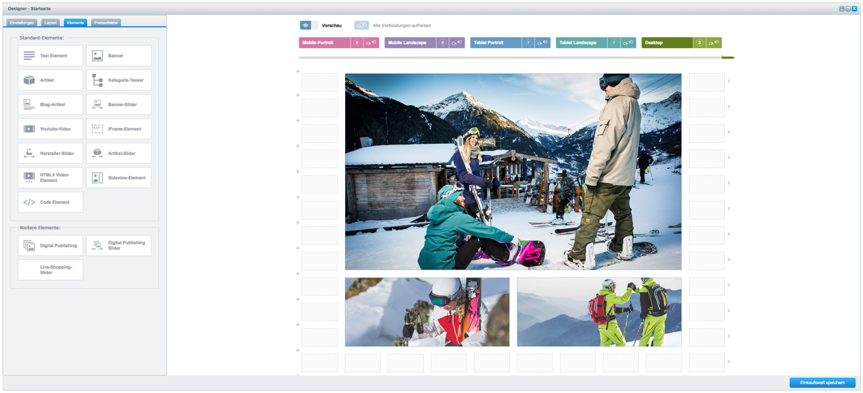Click the gray viewport width slider track
The width and height of the screenshot is (863, 393).
tap(510, 57)
